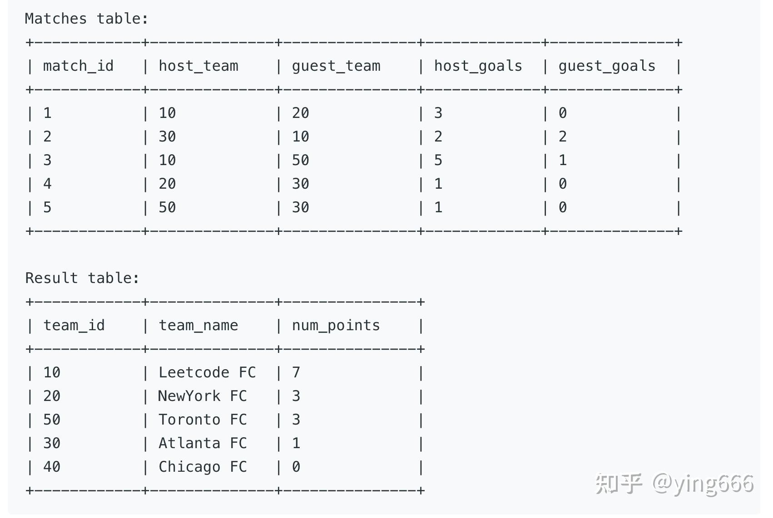This screenshot has width=773, height=518.
Task: Click 'Atlanta FC' team name
Action: (x=203, y=443)
